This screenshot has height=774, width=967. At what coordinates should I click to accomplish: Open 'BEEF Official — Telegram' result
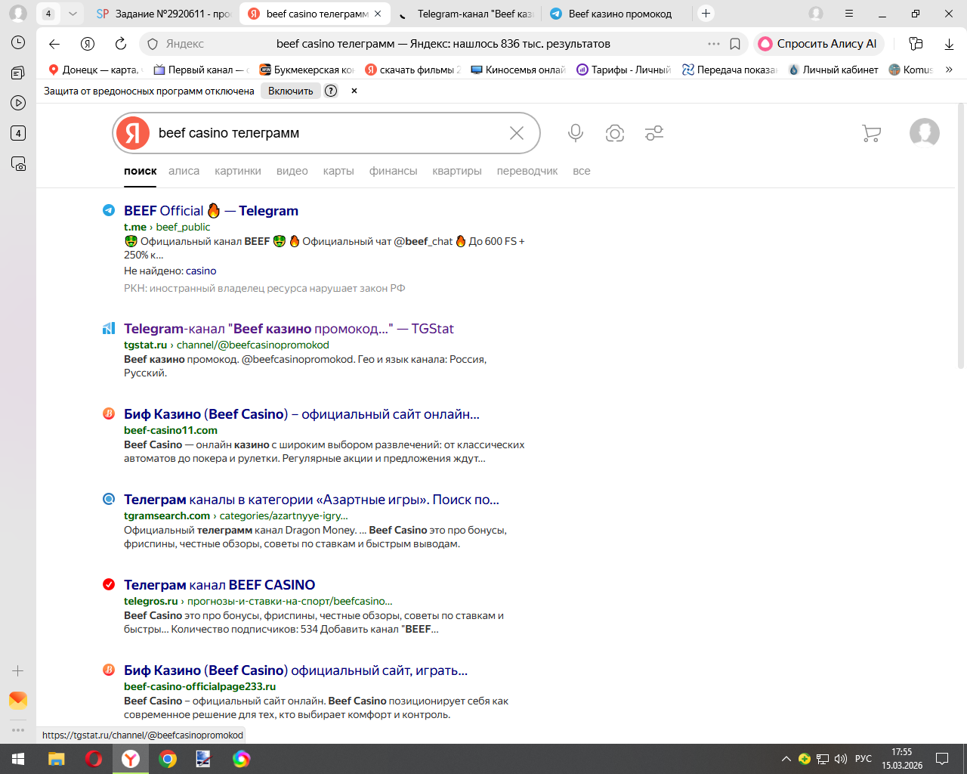(211, 211)
